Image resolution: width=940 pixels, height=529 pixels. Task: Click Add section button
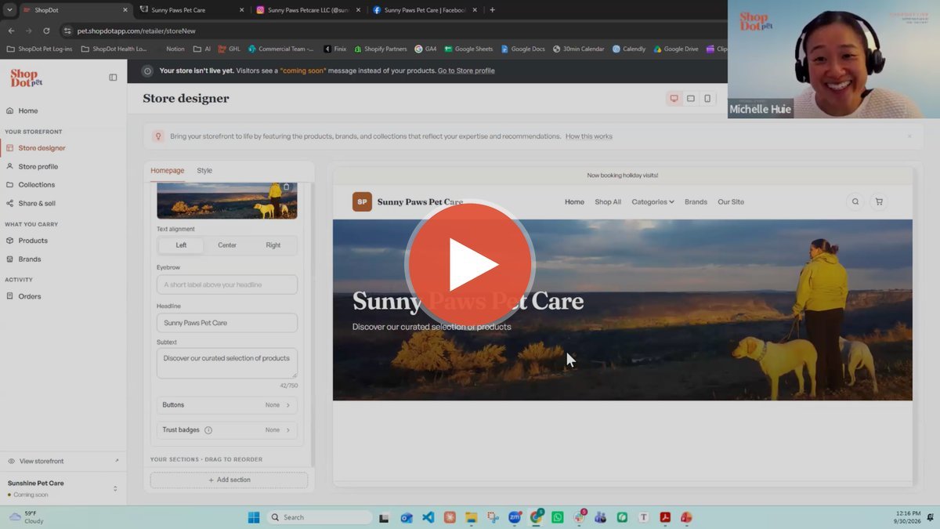(x=229, y=480)
